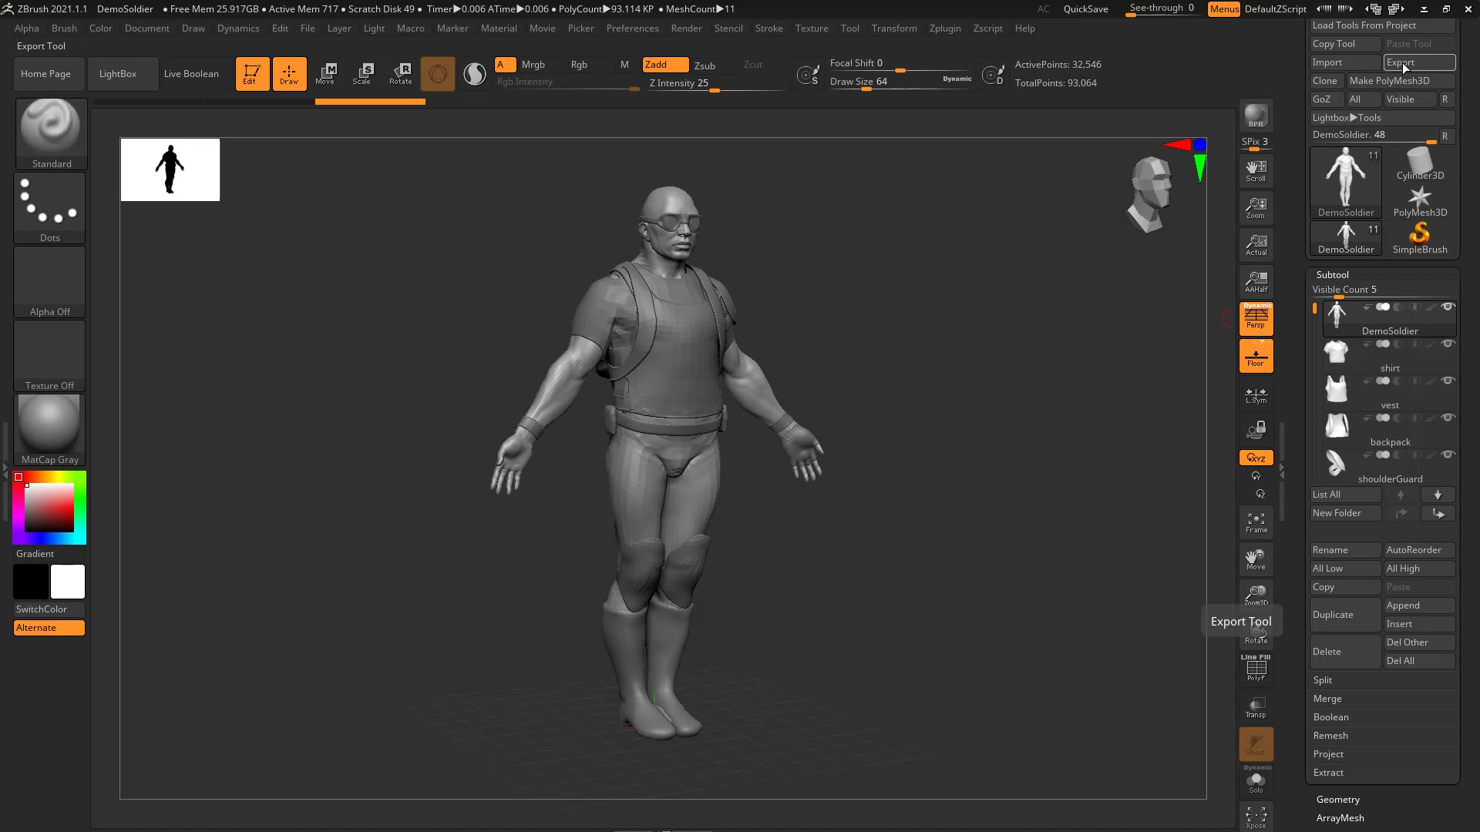The image size is (1480, 832).
Task: Toggle visibility of the vest subtool
Action: click(x=1448, y=381)
